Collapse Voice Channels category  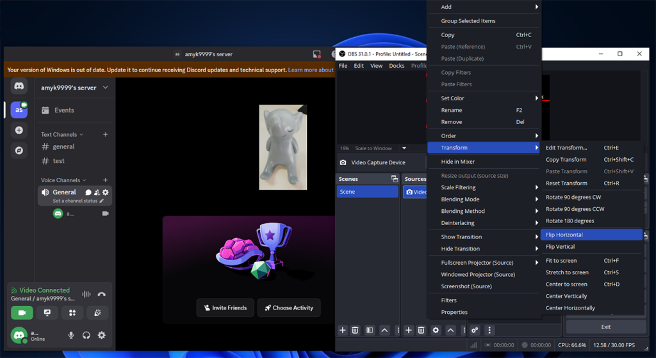(63, 180)
